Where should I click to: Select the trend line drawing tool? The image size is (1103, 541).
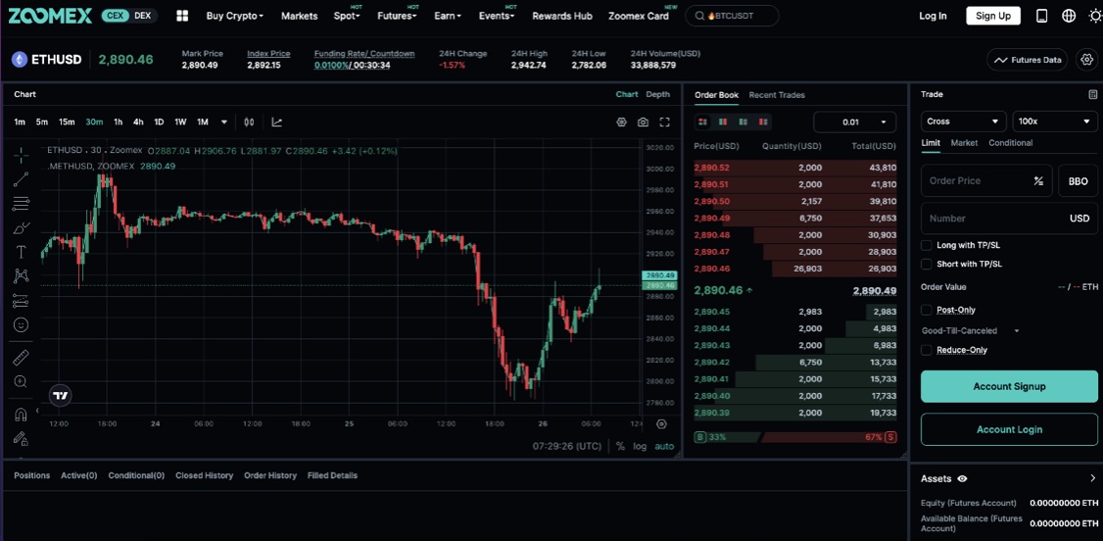click(21, 179)
